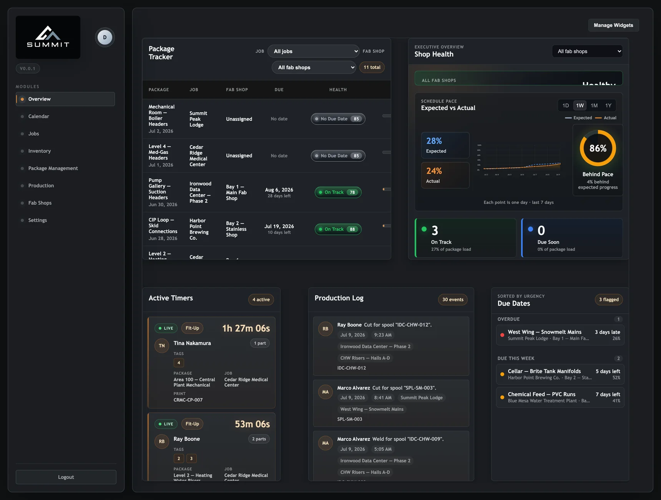
Task: Click the DUE column header
Action: point(279,90)
